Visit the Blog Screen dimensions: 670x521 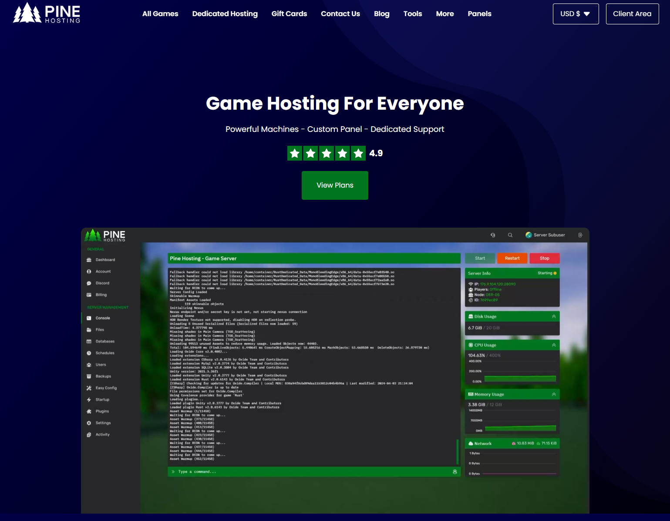[x=382, y=14]
